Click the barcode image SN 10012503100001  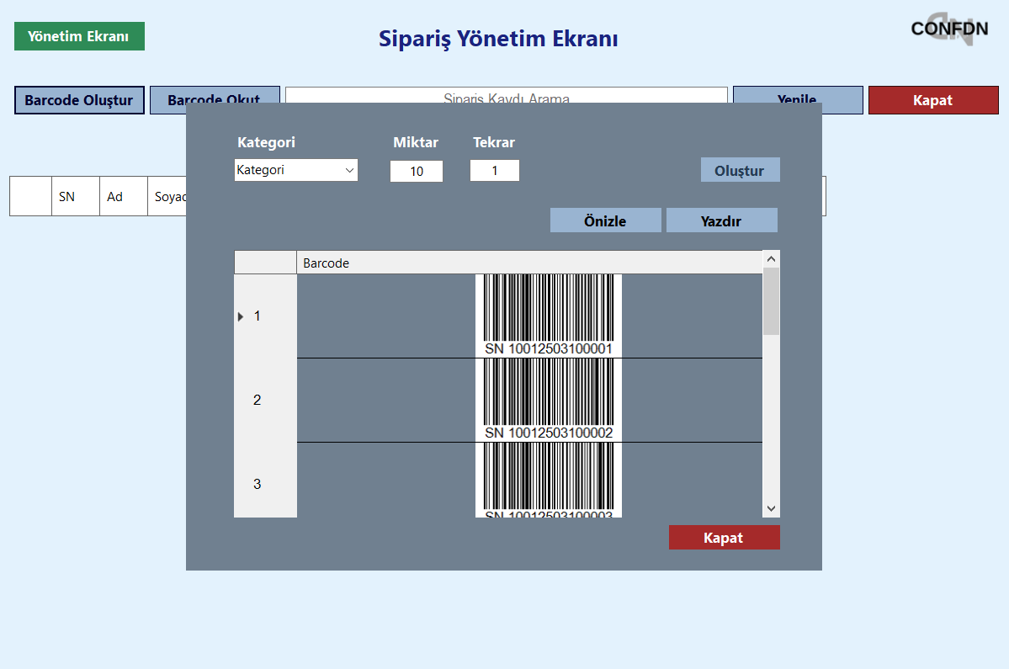point(548,316)
